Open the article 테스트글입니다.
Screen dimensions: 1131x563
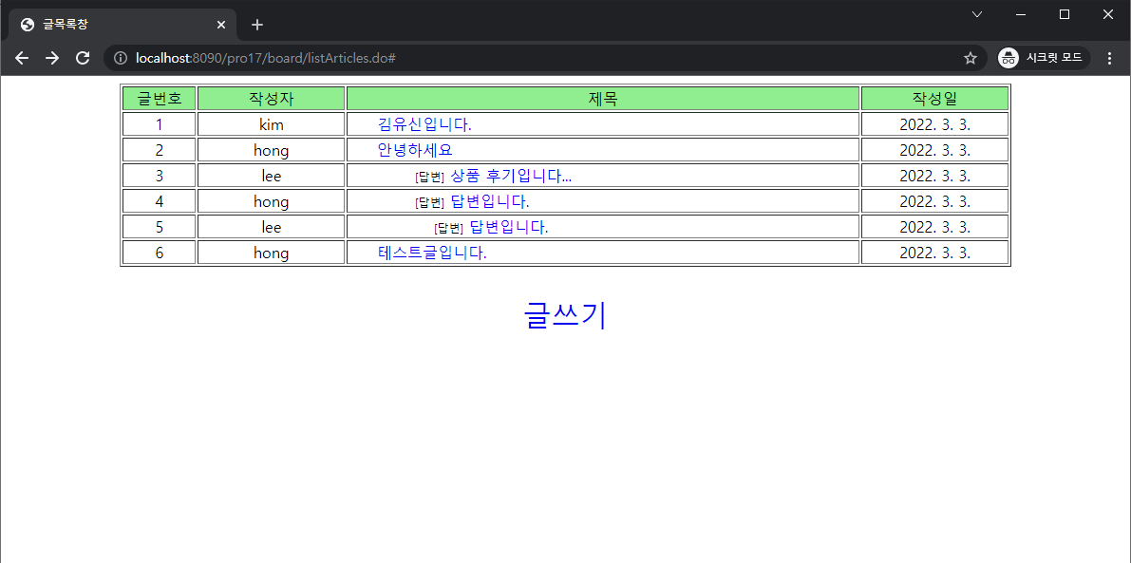[x=431, y=253]
